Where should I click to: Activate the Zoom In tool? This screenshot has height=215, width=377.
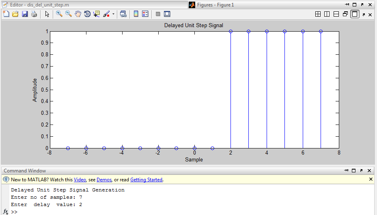[x=59, y=14]
